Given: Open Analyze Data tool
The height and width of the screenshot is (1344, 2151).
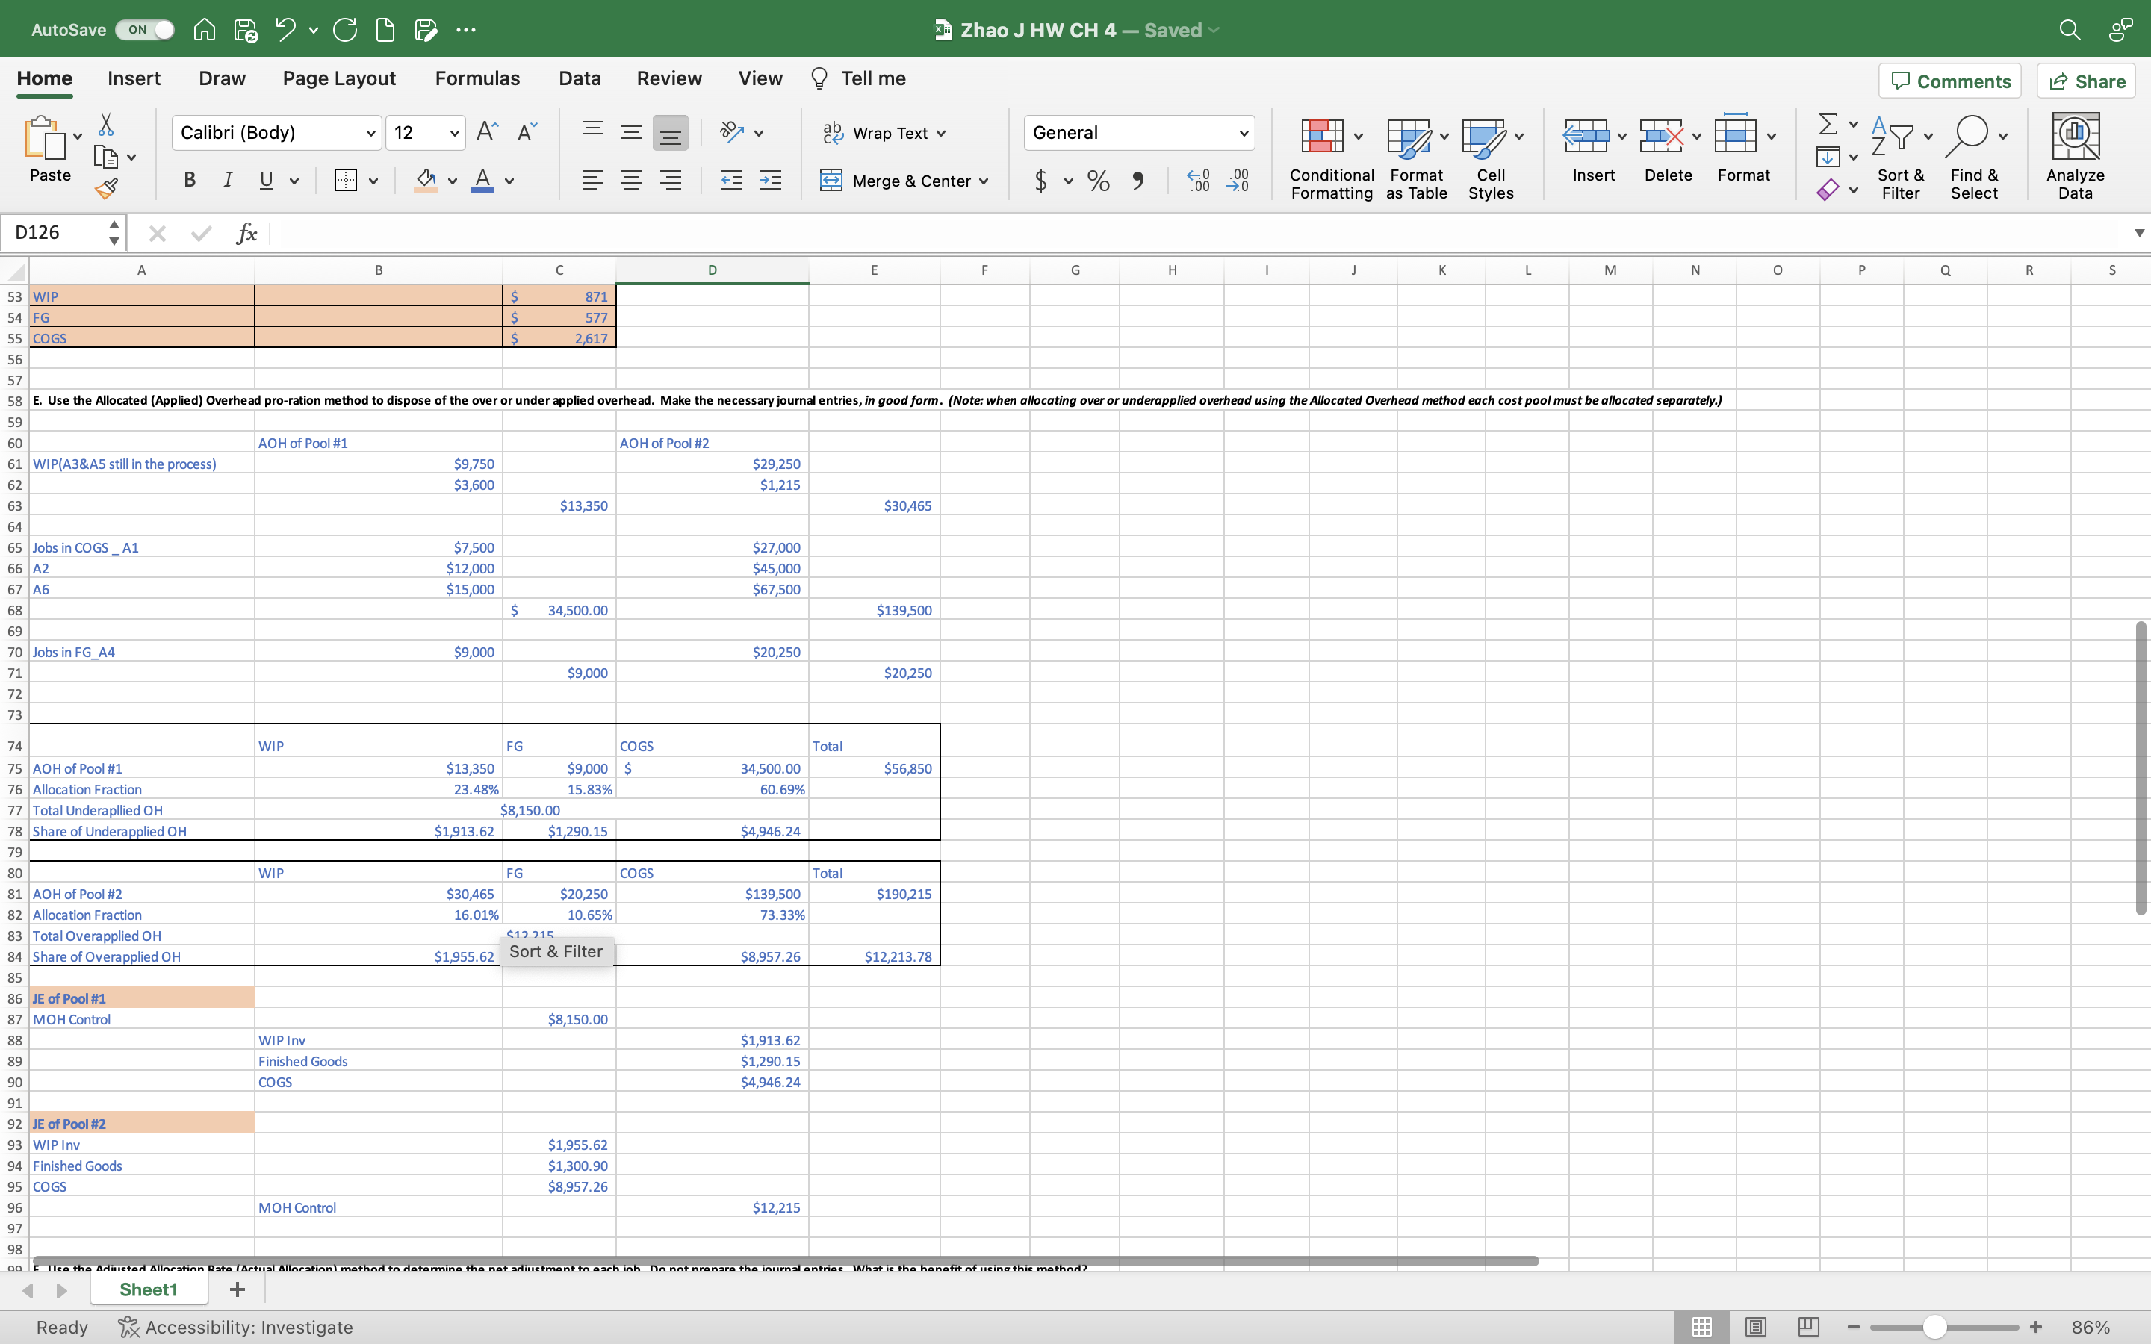Looking at the screenshot, I should [x=2075, y=137].
